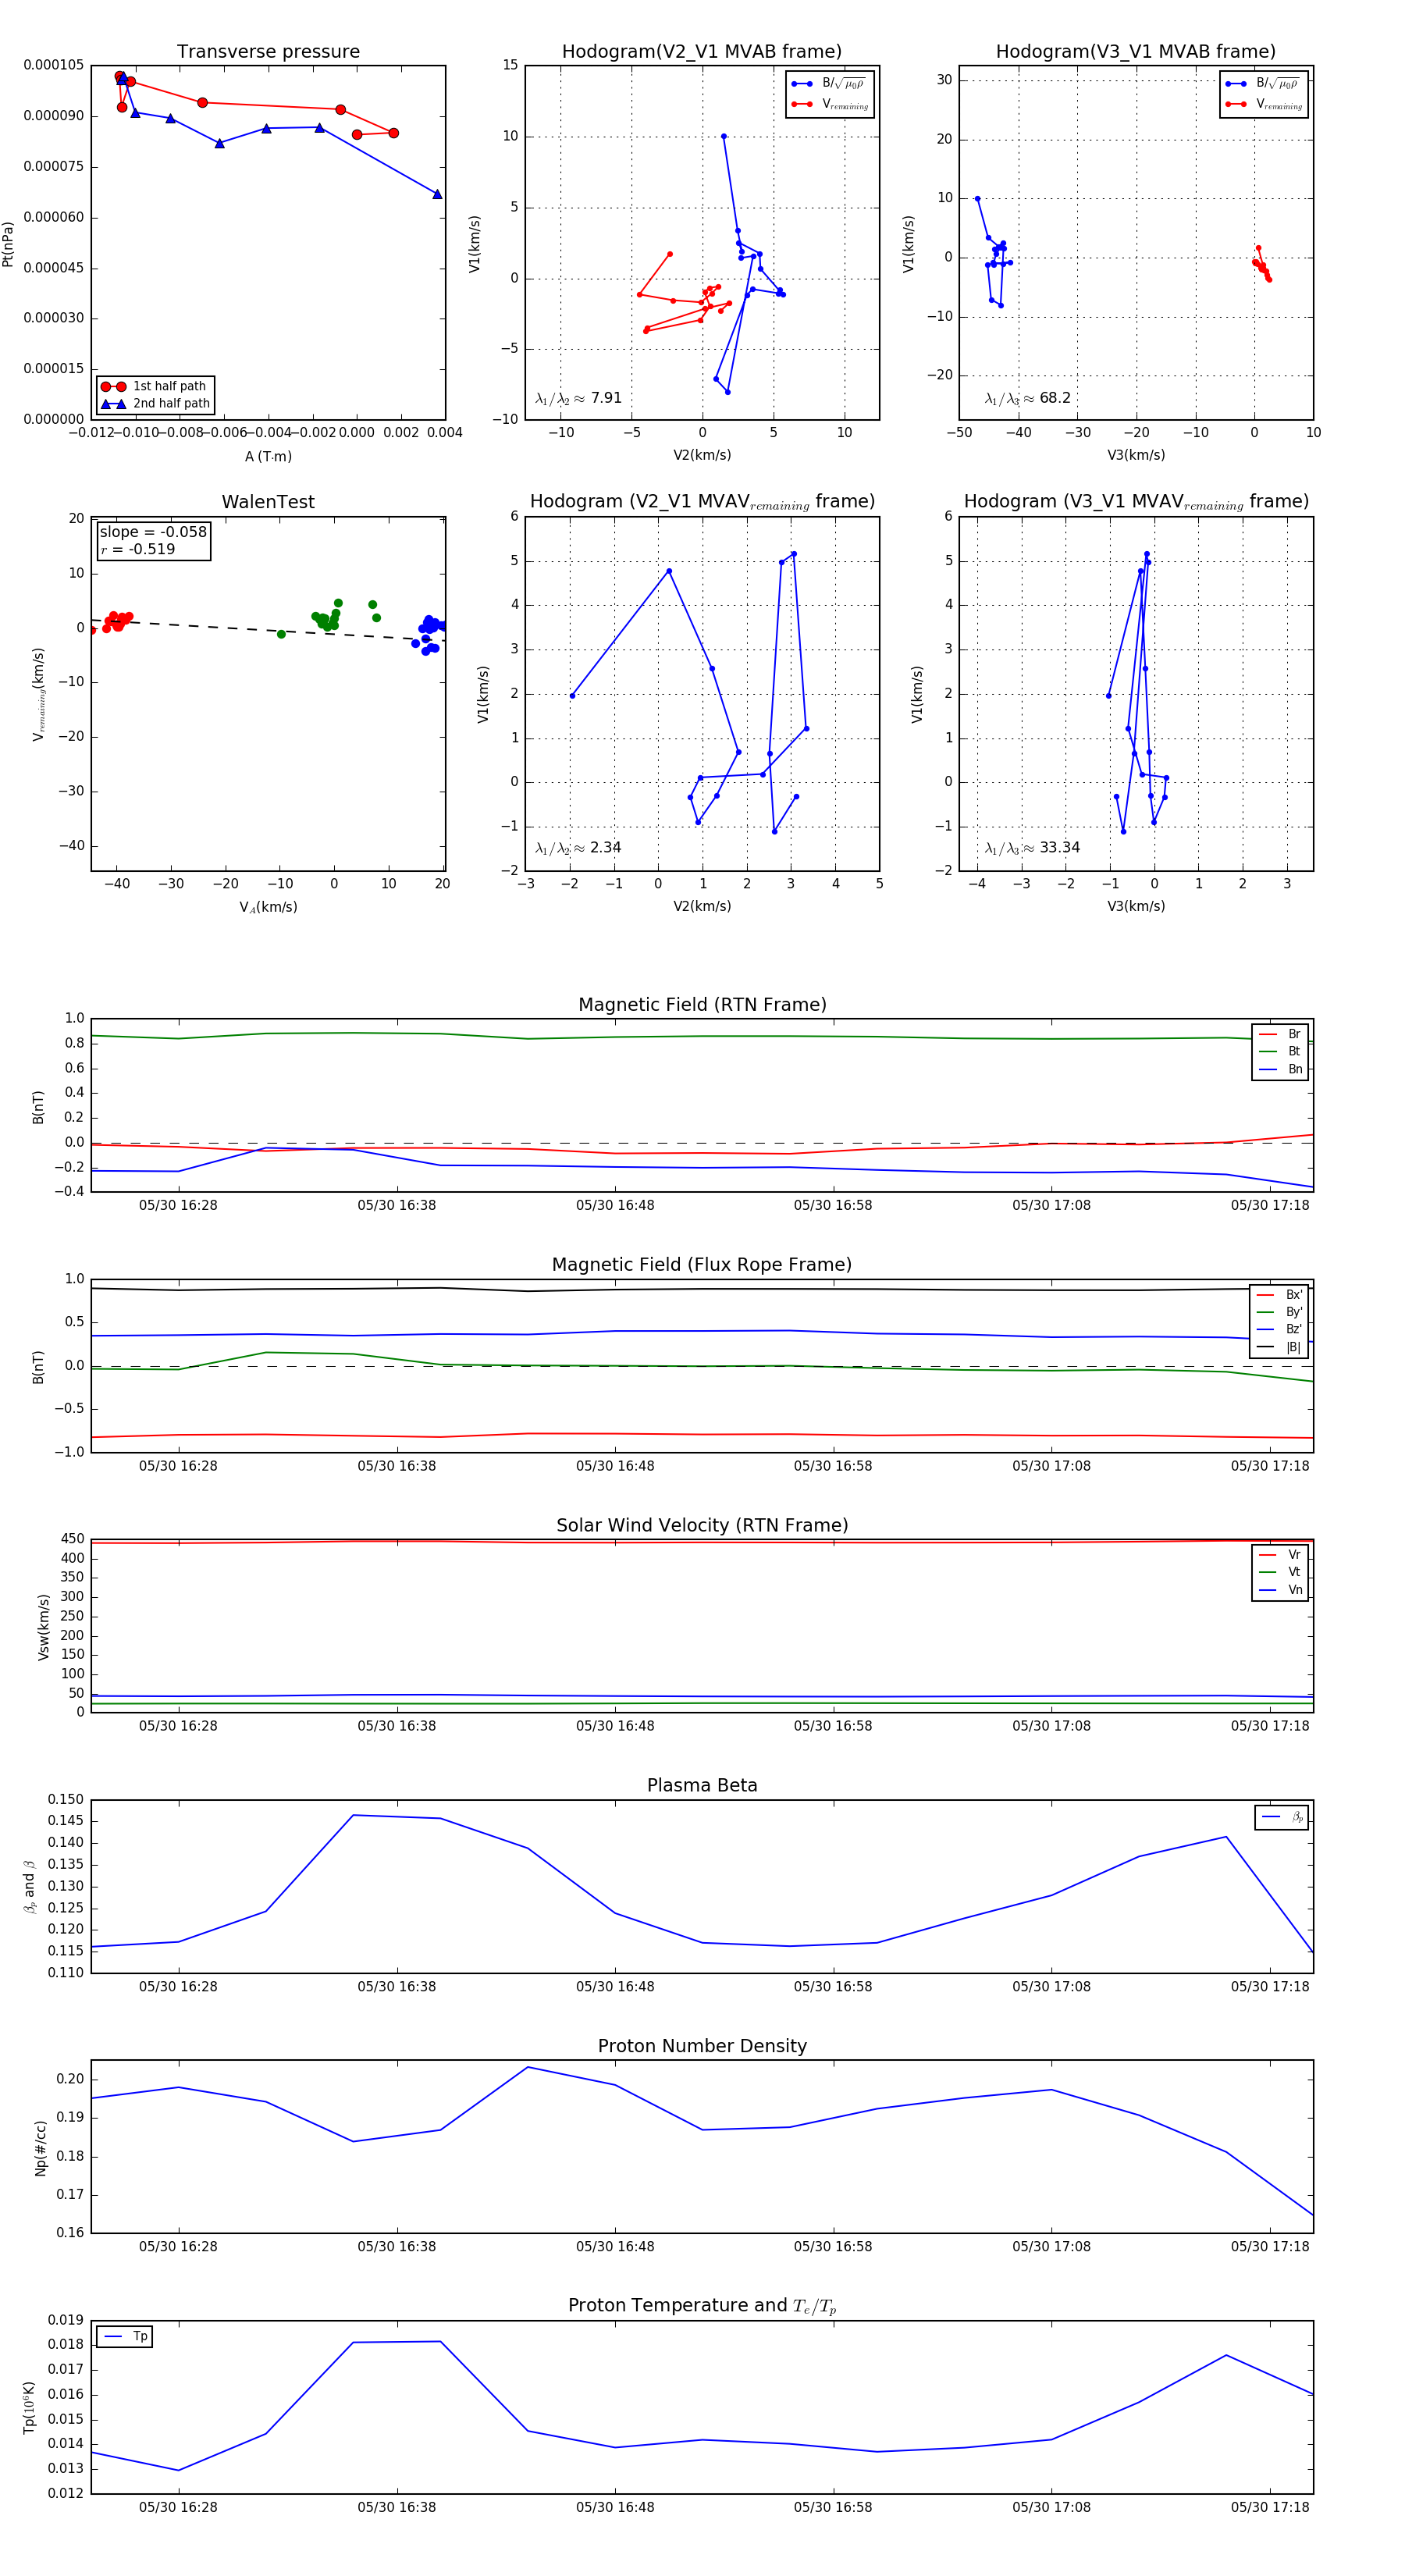Click the λ1/λ3 ≈ 33.34 annotation
Image resolution: width=1405 pixels, height=2576 pixels.
tap(1032, 848)
